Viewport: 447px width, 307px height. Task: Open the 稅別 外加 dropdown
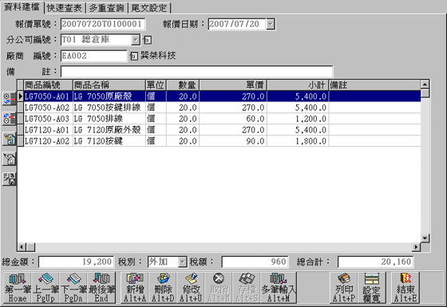point(182,262)
